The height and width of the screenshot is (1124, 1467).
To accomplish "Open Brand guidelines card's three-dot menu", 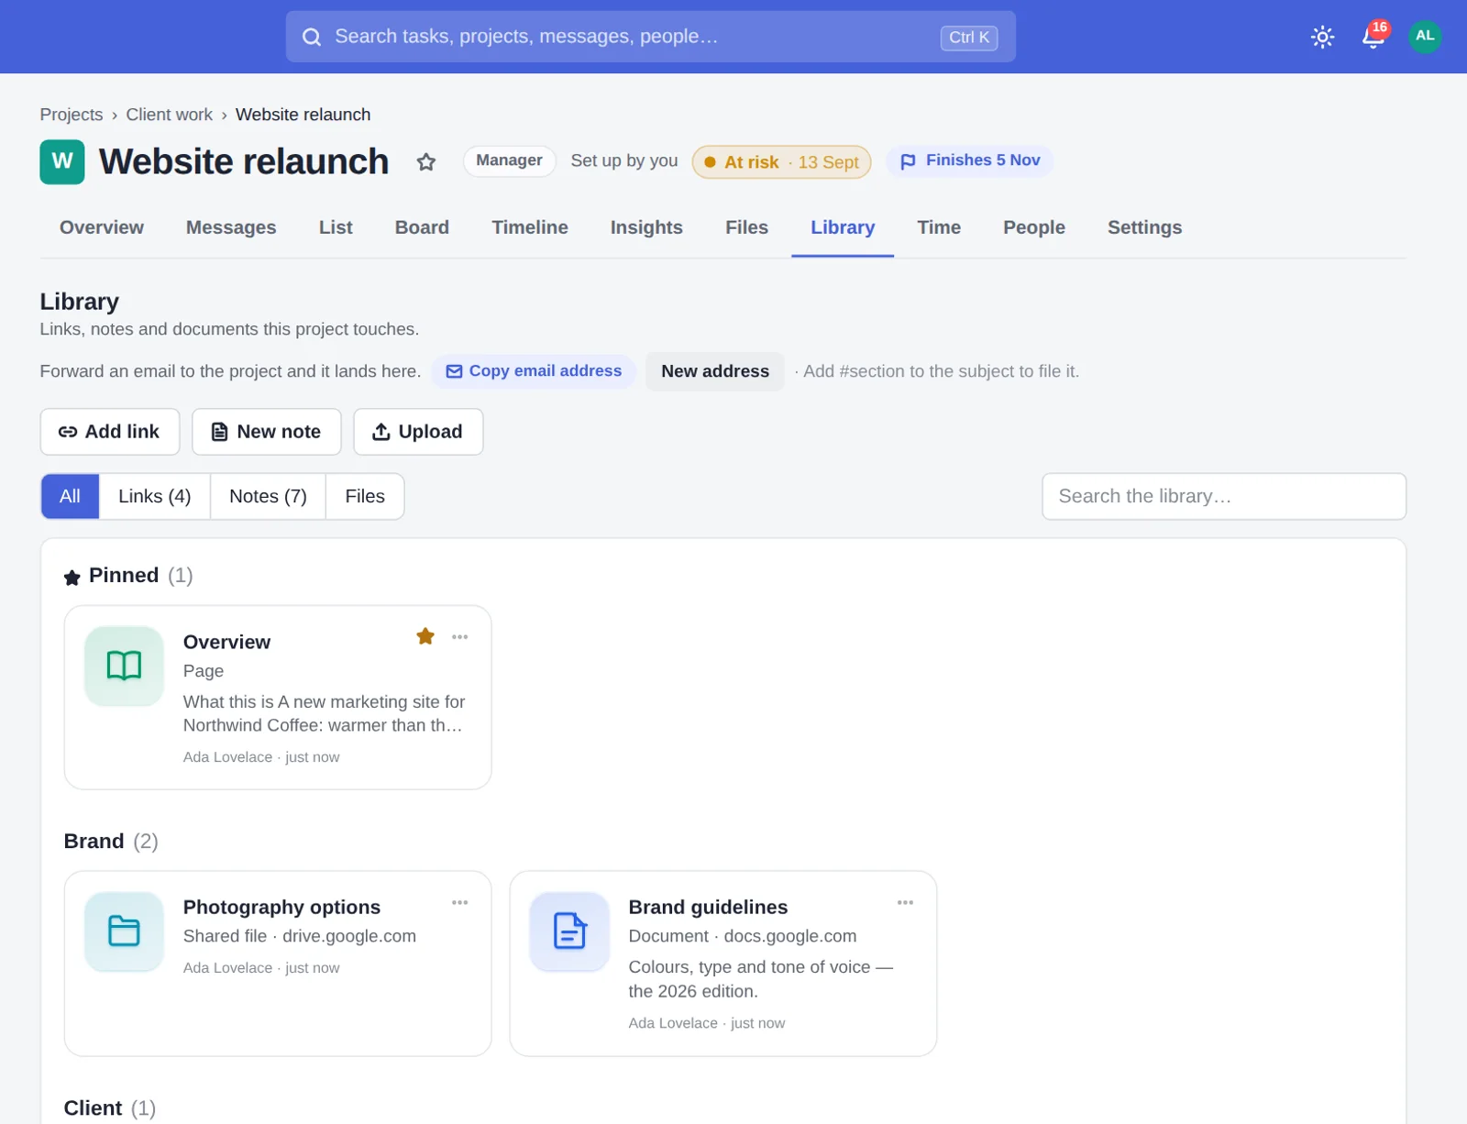I will tap(905, 902).
